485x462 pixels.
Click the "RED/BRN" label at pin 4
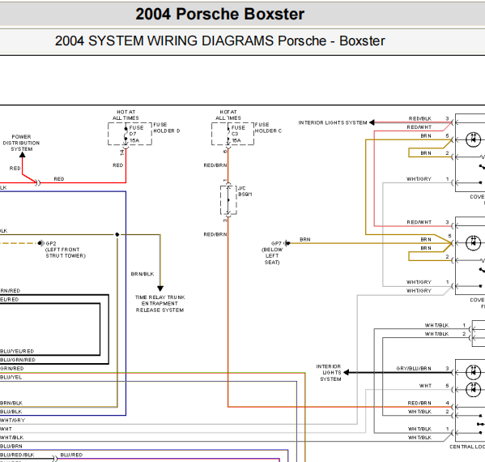419,403
